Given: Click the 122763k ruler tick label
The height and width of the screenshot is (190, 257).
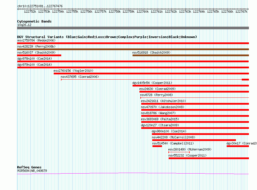Looking at the screenshot, I should pyautogui.click(x=185, y=12).
